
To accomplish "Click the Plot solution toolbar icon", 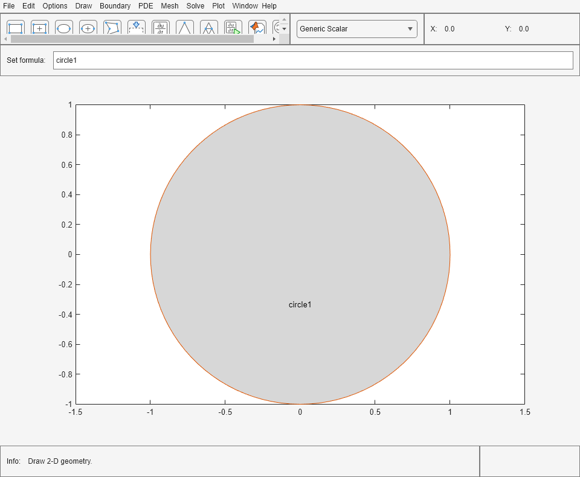I will tap(257, 28).
